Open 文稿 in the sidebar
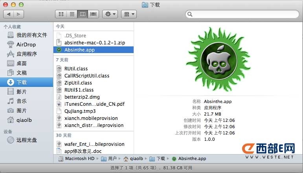Viewport: 303px width, 173px height. (x=26, y=73)
